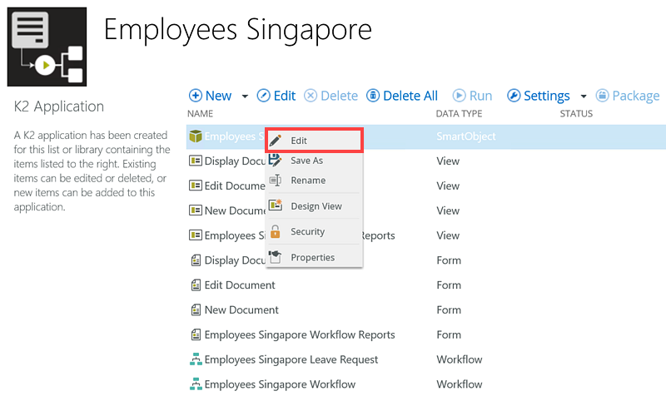Select the Edit Document form name
666x396 pixels.
(x=240, y=285)
